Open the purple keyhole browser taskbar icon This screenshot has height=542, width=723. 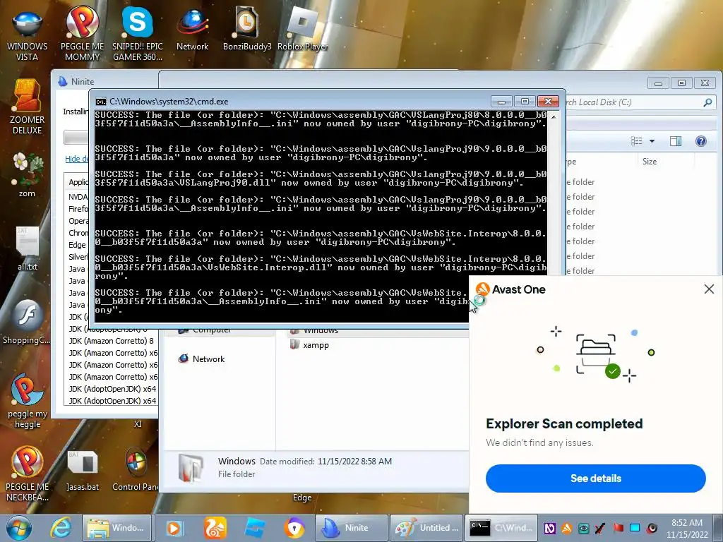point(294,528)
